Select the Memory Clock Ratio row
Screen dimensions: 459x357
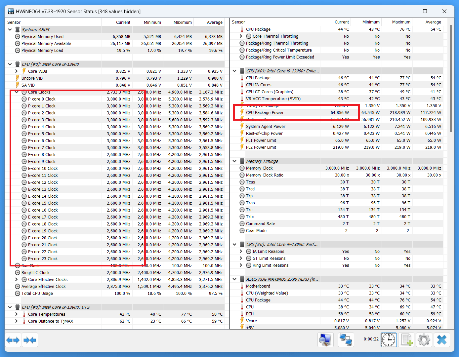pyautogui.click(x=337, y=175)
